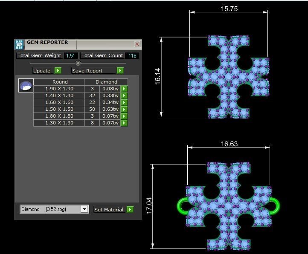Click the Round column header
This screenshot has width=308, height=254.
pos(59,82)
